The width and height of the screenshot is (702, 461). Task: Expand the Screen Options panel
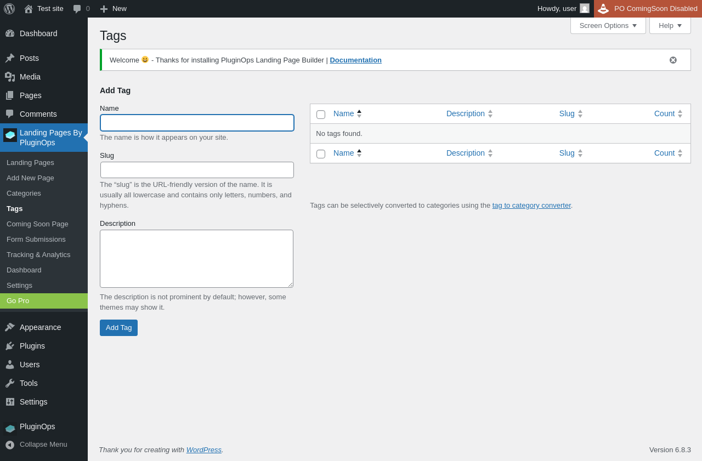coord(608,25)
